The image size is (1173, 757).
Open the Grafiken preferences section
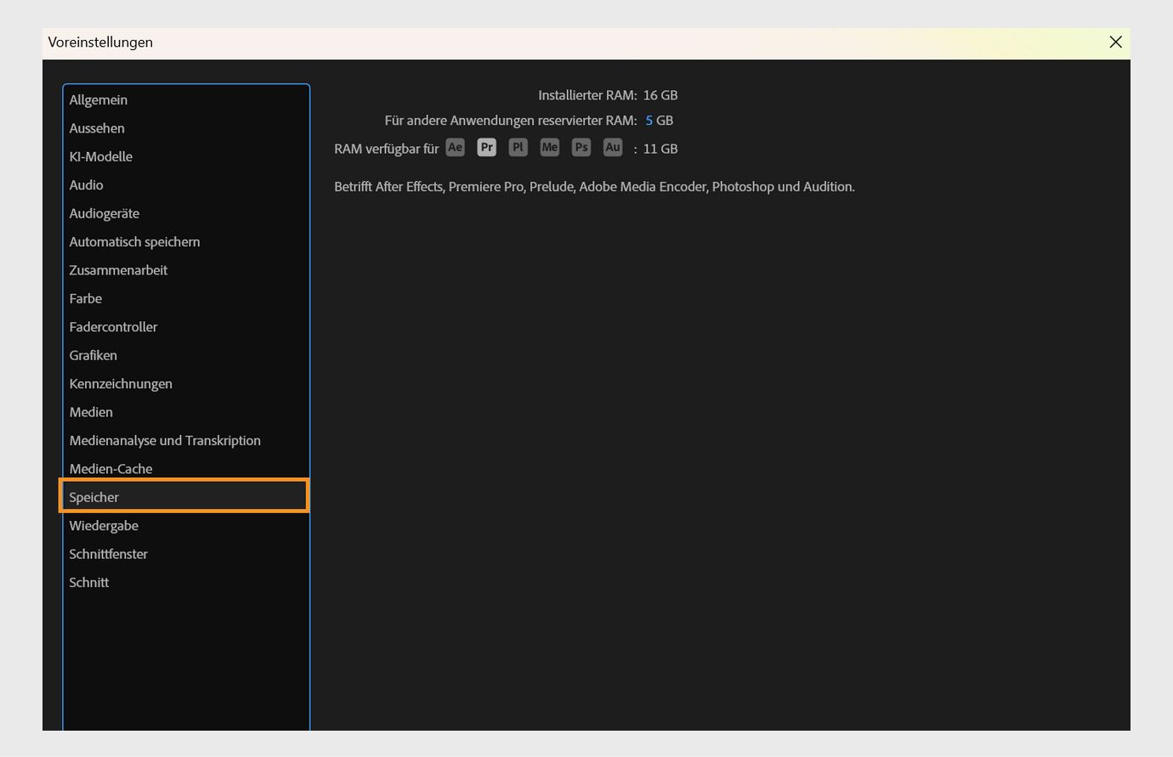coord(93,355)
